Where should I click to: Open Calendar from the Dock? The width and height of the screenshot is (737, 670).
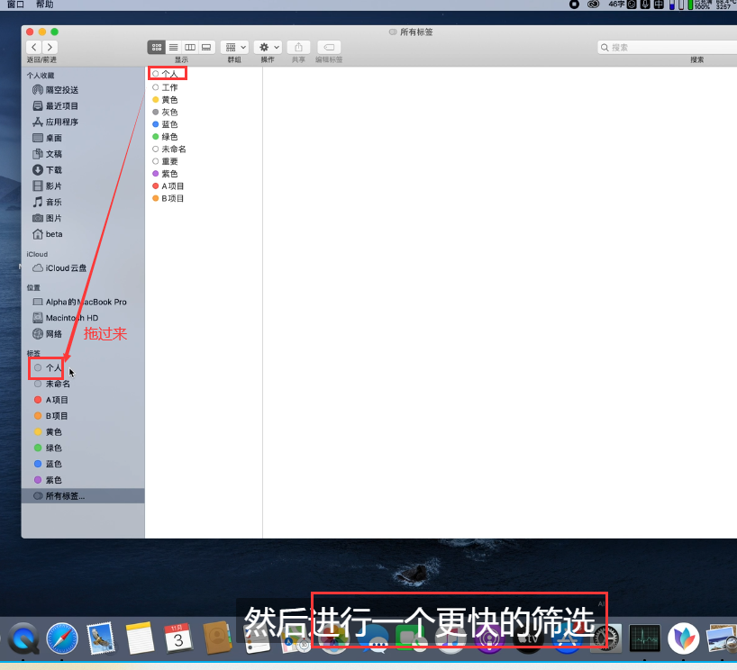click(178, 638)
